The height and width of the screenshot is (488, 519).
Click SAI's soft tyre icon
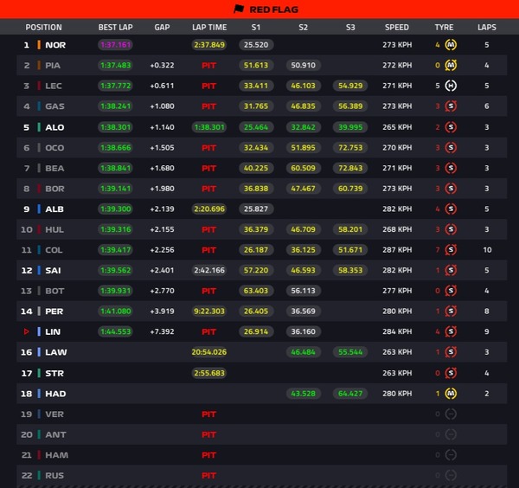(451, 271)
